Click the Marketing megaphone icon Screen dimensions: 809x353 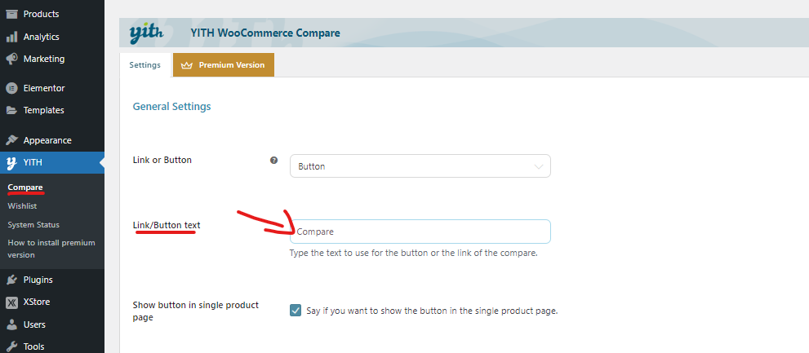pos(12,60)
